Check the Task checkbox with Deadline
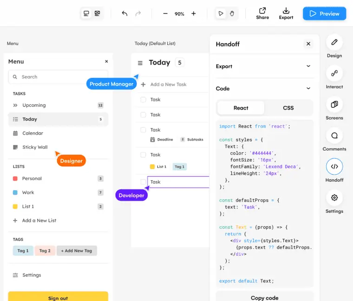The width and height of the screenshot is (353, 301). [143, 130]
